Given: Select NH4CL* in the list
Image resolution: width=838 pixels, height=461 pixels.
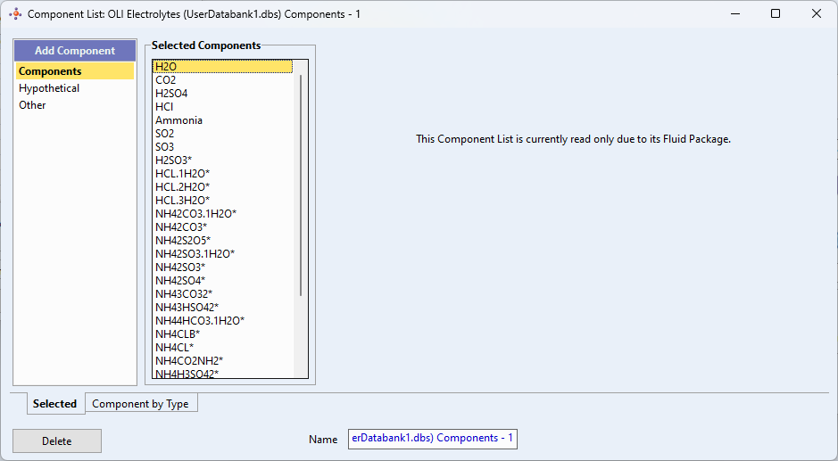Looking at the screenshot, I should coord(175,347).
